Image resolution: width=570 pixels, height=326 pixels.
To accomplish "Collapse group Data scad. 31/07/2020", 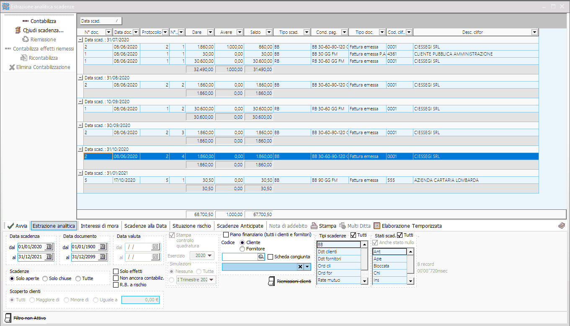I will (x=80, y=40).
